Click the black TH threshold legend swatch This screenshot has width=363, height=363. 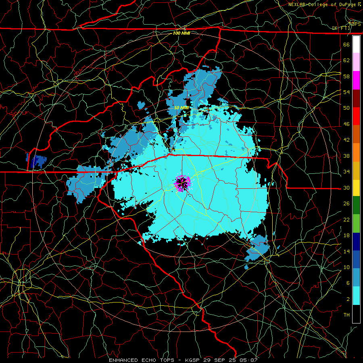(356, 314)
